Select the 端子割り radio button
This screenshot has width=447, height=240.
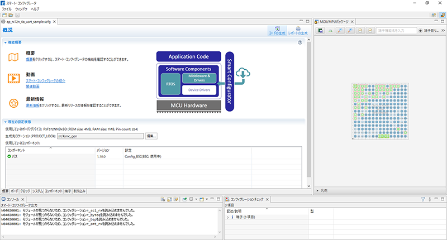[x=421, y=31]
